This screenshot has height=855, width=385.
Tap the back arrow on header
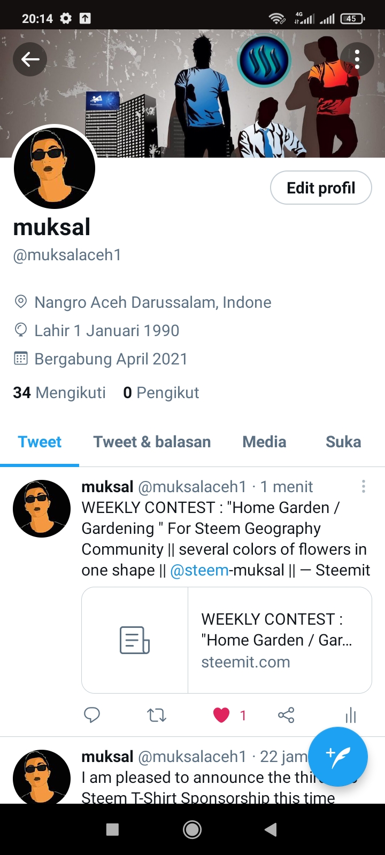[30, 59]
